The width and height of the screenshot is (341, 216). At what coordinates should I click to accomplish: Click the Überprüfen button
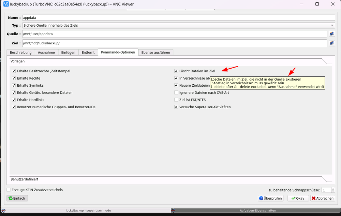(270, 198)
